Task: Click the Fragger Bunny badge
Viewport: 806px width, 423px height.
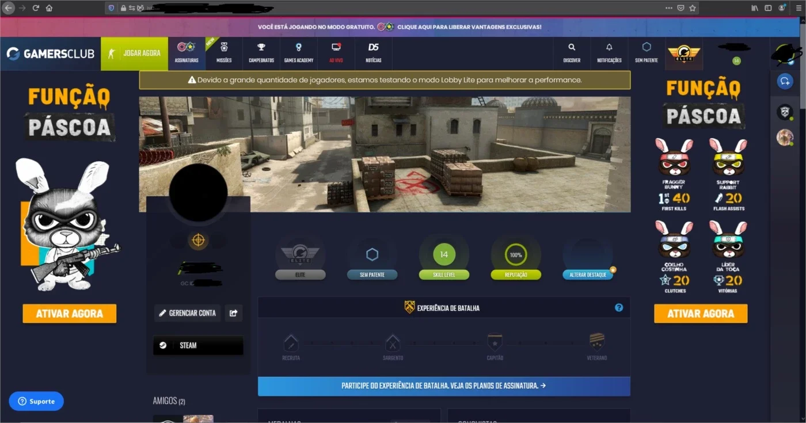Action: tap(674, 175)
